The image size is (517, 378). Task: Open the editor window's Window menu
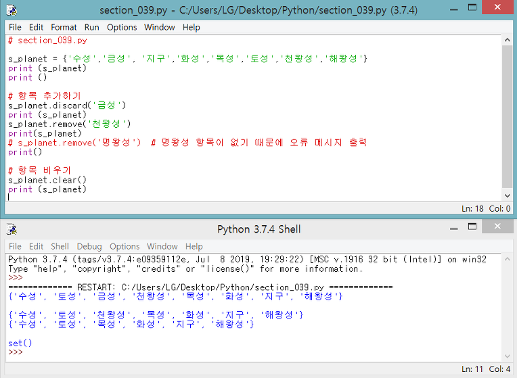159,27
